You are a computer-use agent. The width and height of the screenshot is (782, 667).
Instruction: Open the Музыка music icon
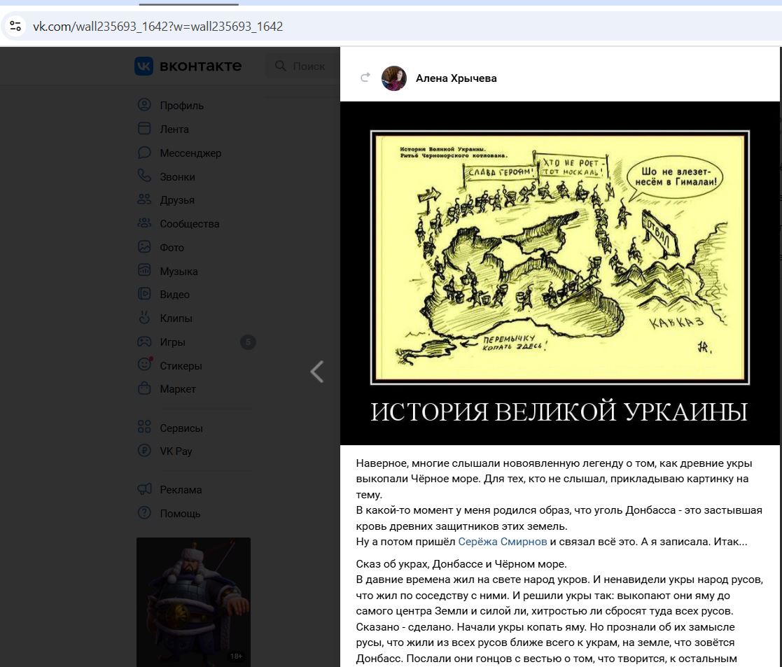click(x=144, y=271)
